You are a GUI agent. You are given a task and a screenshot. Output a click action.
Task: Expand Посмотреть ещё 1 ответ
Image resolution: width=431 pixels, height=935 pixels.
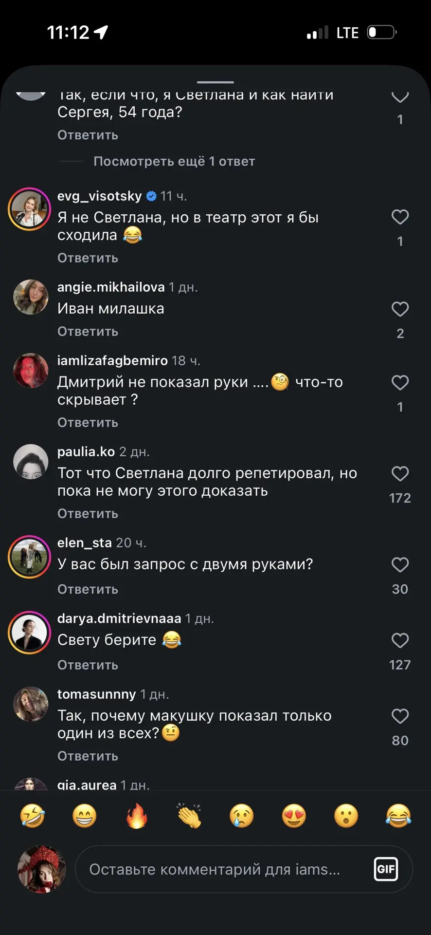pyautogui.click(x=174, y=161)
